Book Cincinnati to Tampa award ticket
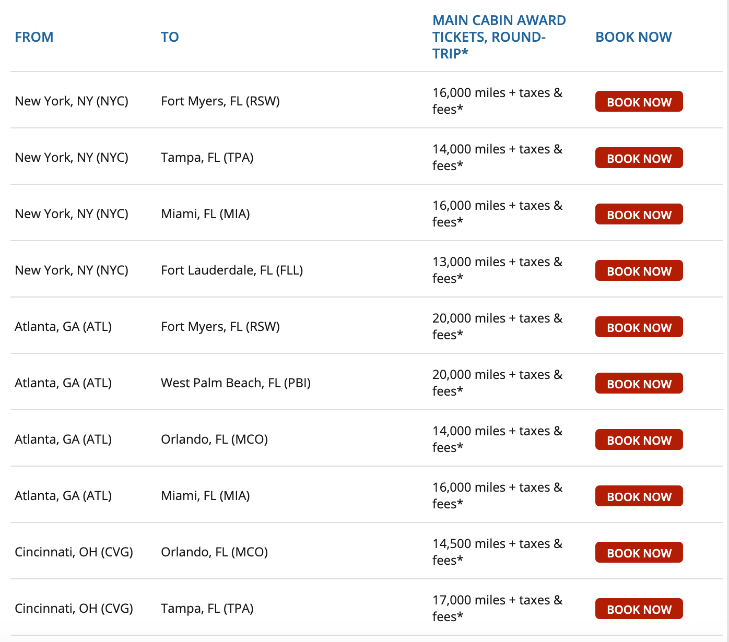729x642 pixels. tap(639, 609)
